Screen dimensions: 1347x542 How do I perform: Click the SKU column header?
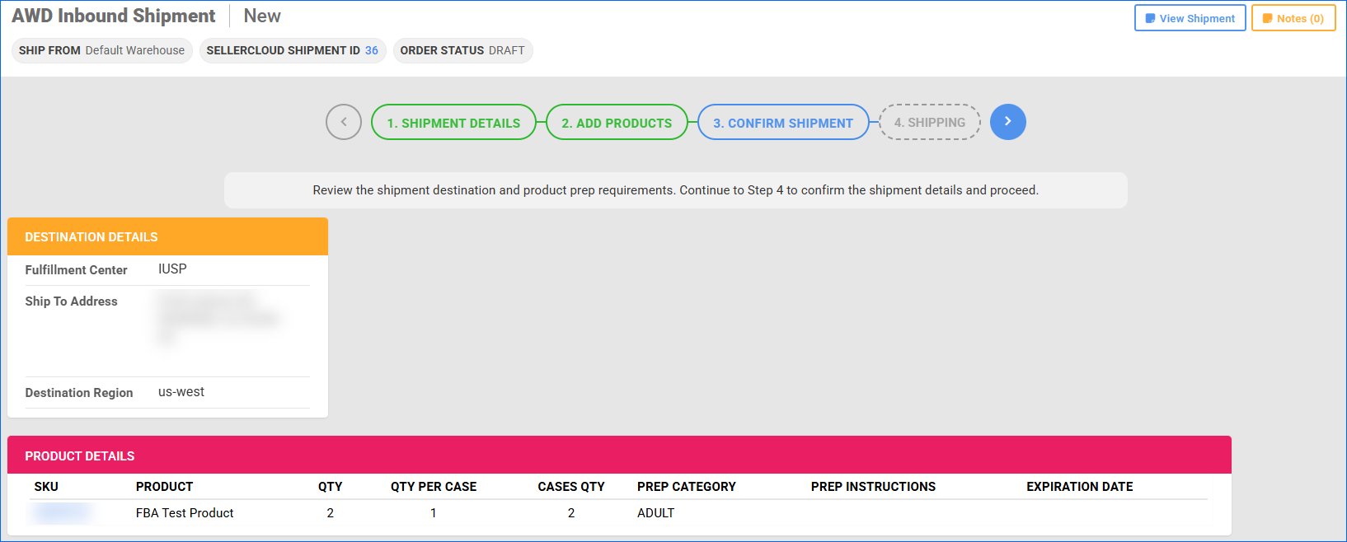click(x=46, y=487)
